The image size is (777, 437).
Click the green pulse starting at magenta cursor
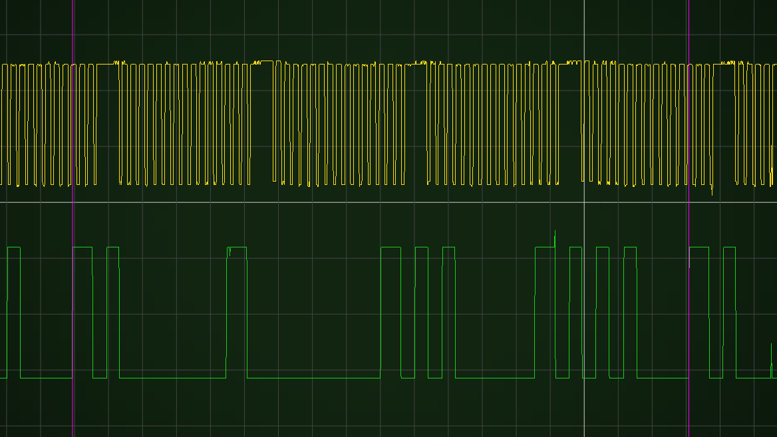(x=82, y=247)
